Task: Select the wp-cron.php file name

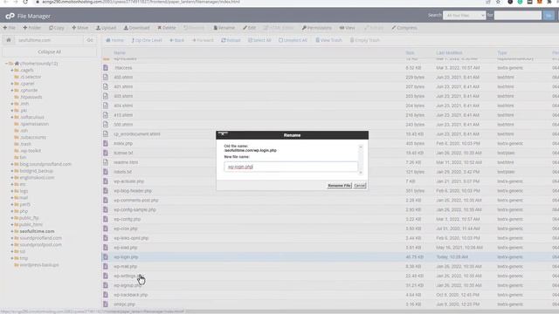Action: pyautogui.click(x=126, y=229)
